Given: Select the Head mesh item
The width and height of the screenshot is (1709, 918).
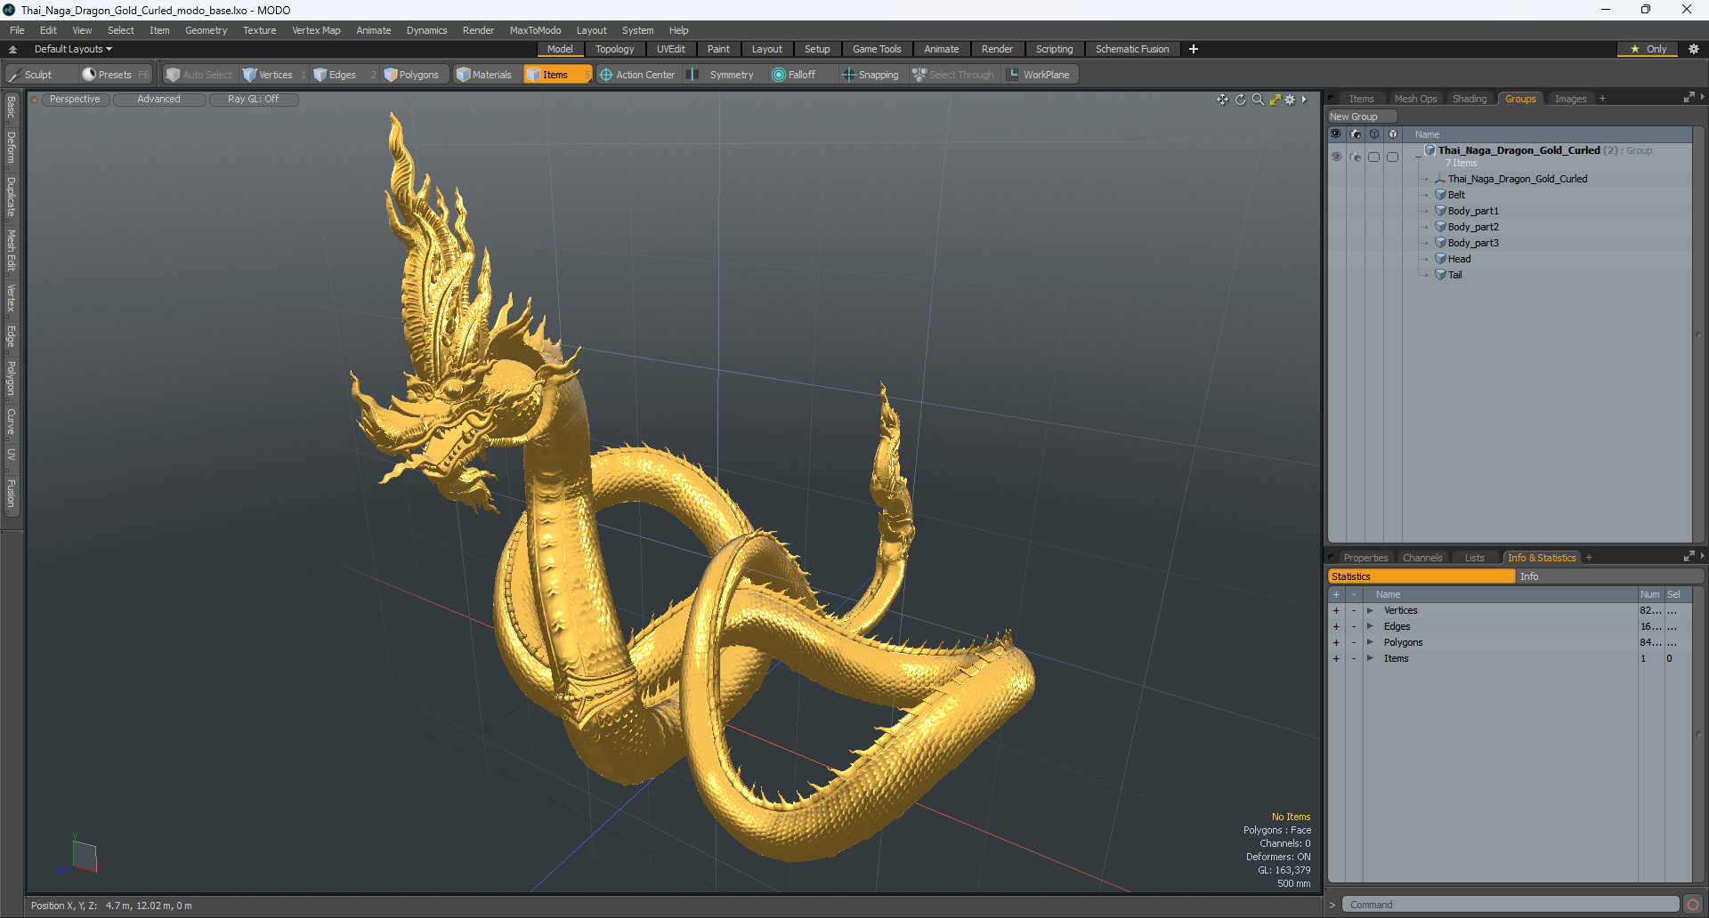Looking at the screenshot, I should (1459, 259).
